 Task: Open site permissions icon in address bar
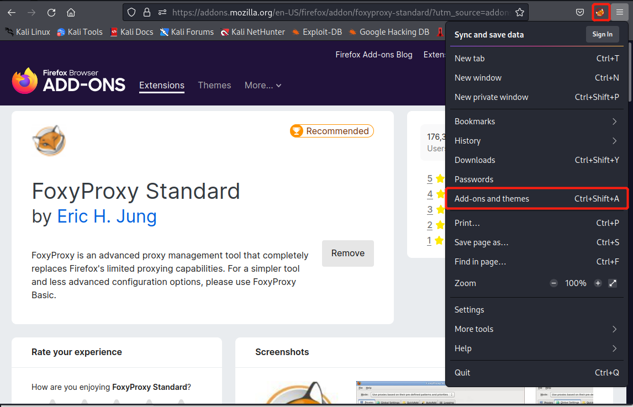[162, 13]
